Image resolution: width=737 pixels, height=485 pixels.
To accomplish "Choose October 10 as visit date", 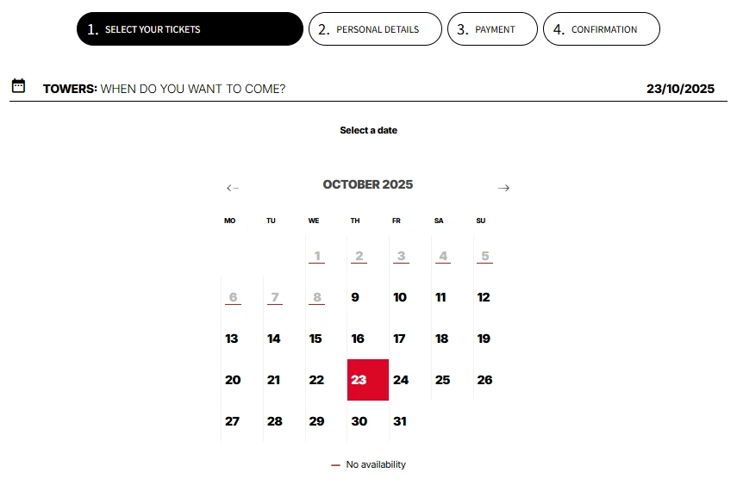I will pyautogui.click(x=400, y=297).
